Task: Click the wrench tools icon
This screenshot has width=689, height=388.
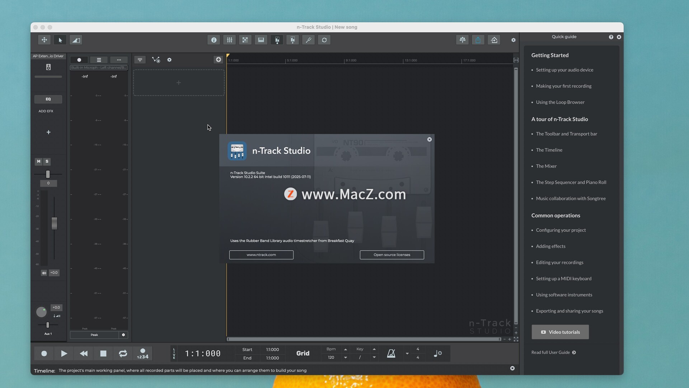Action: 309,40
